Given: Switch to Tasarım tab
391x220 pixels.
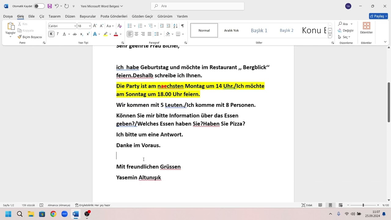Looking at the screenshot, I should coord(54,16).
